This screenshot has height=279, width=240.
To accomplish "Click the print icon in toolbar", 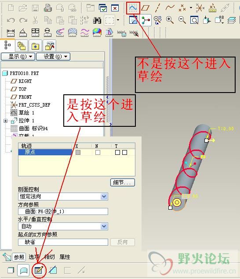I will point(48,8).
